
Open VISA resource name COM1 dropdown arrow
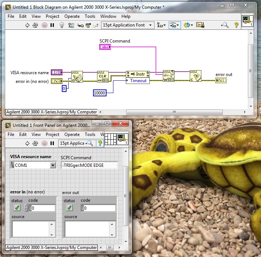[53, 165]
